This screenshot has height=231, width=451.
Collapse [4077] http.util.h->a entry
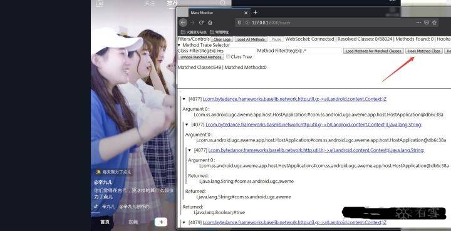[x=190, y=150]
